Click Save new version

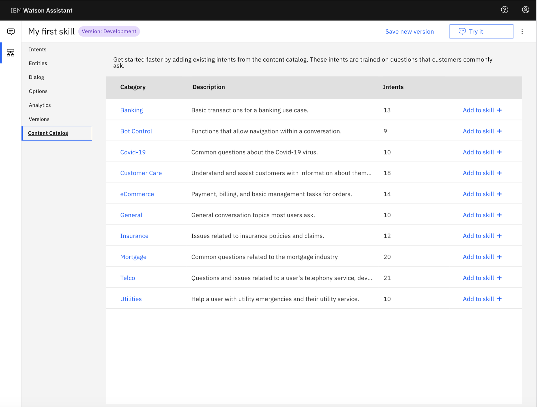409,32
